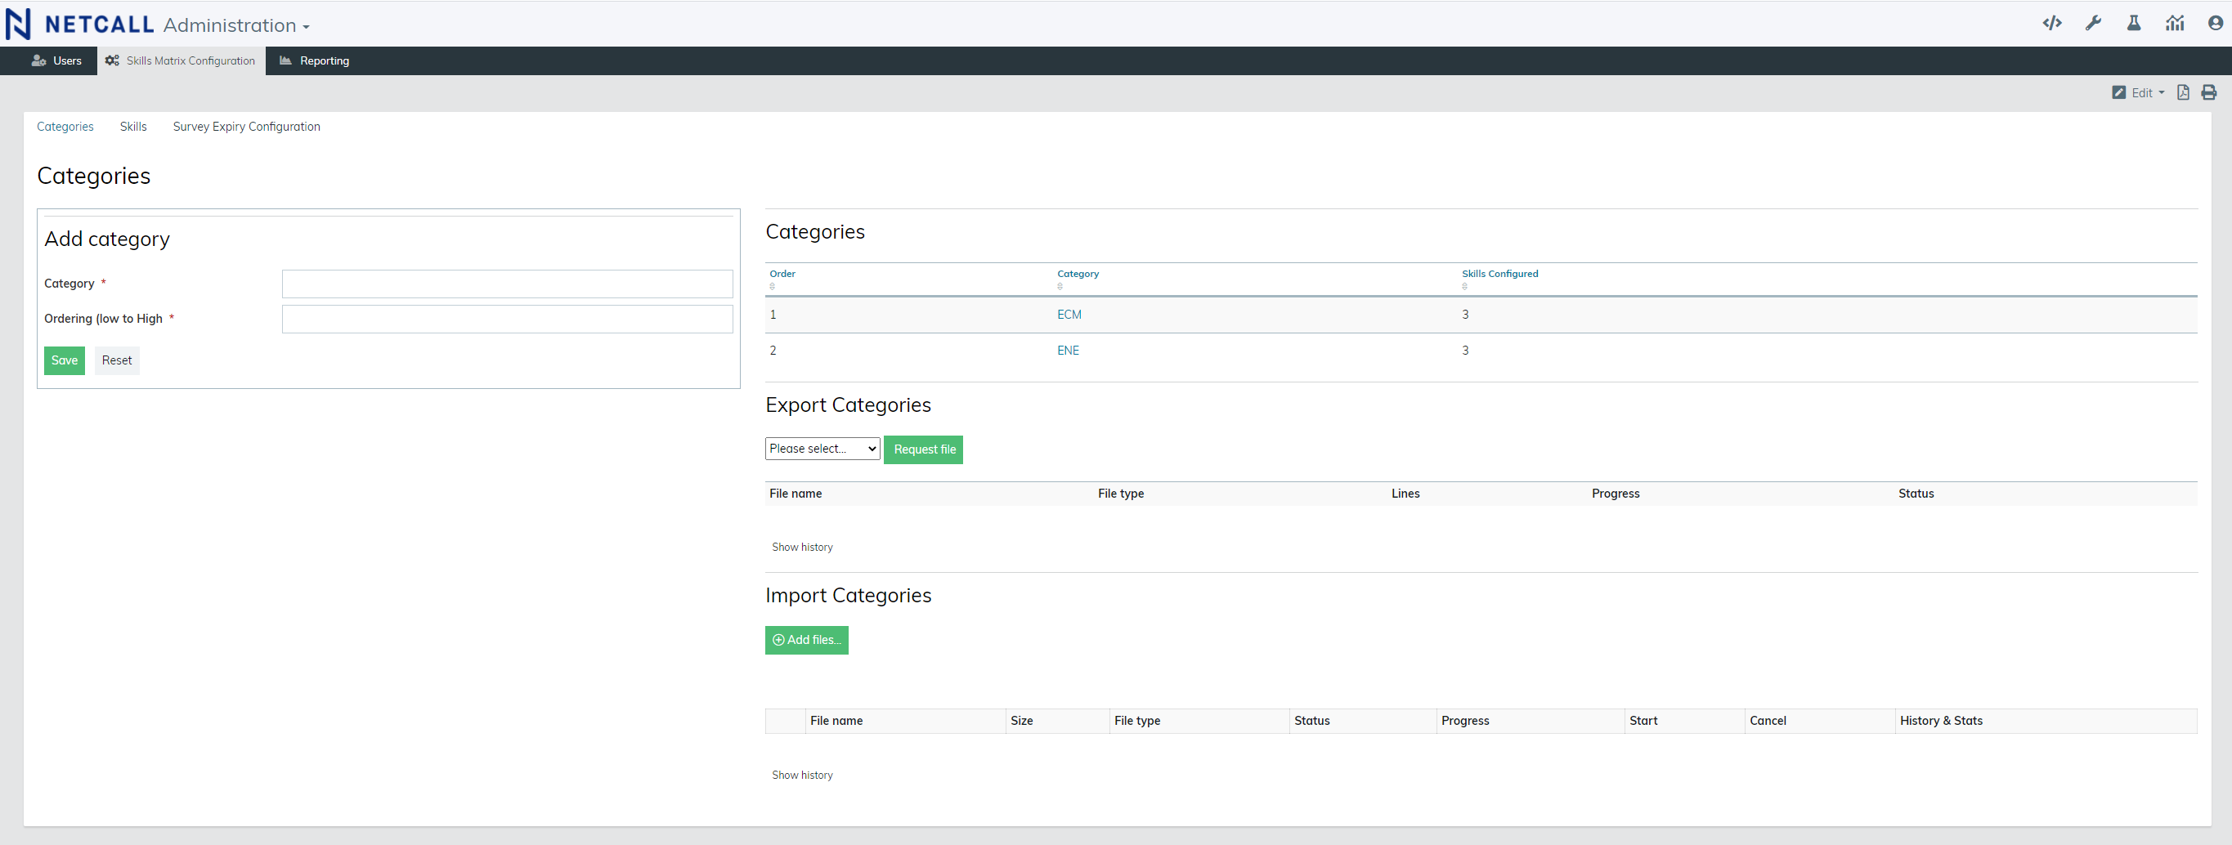This screenshot has height=845, width=2232.
Task: Open the Edit dropdown menu
Action: pyautogui.click(x=2139, y=92)
